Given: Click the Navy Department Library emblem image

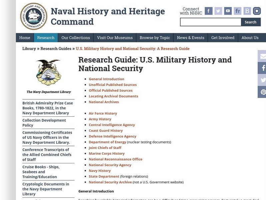Looking at the screenshot, I should 49,72.
